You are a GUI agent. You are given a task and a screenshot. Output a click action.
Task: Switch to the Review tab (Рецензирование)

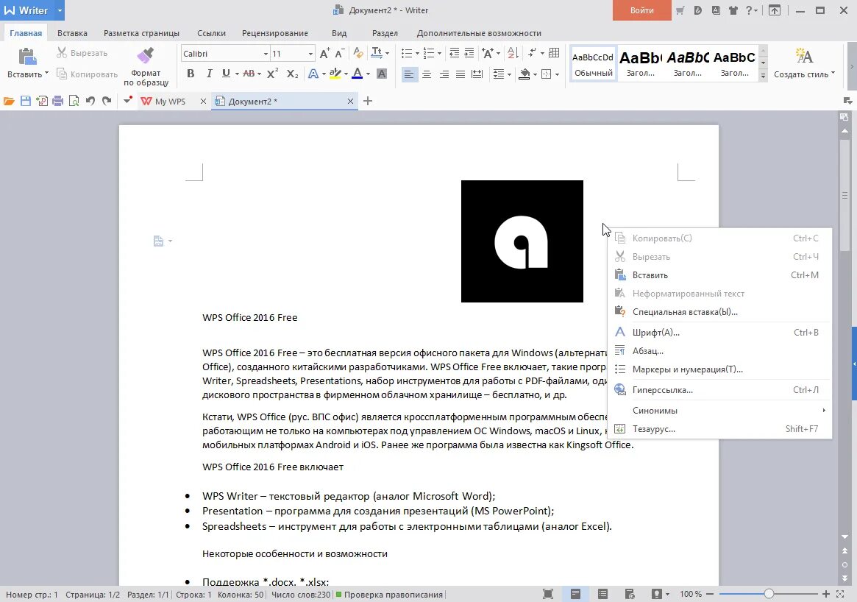(275, 33)
